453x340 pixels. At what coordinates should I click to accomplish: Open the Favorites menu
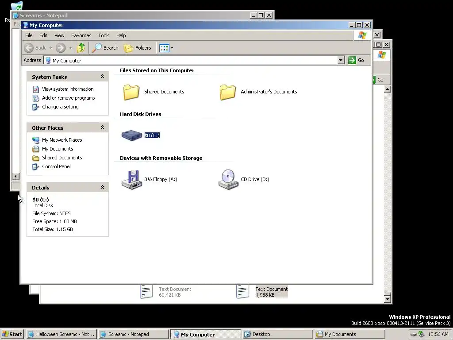pyautogui.click(x=81, y=35)
